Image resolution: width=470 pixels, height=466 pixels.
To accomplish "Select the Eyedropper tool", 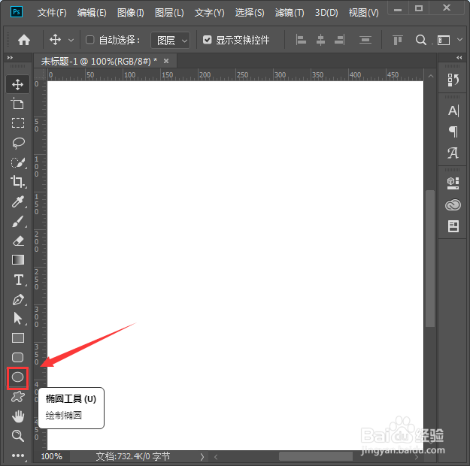I will (18, 201).
